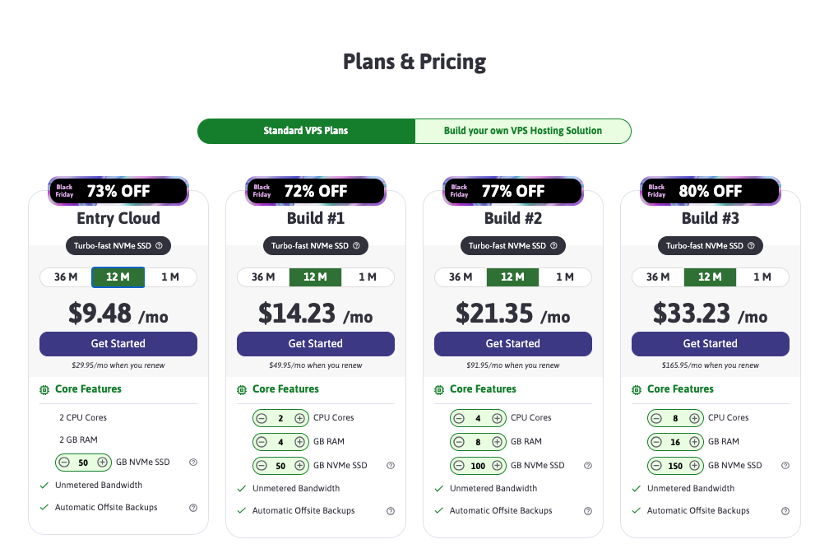Click the Core Features gear icon on Build #3
This screenshot has width=829, height=558.
point(635,388)
